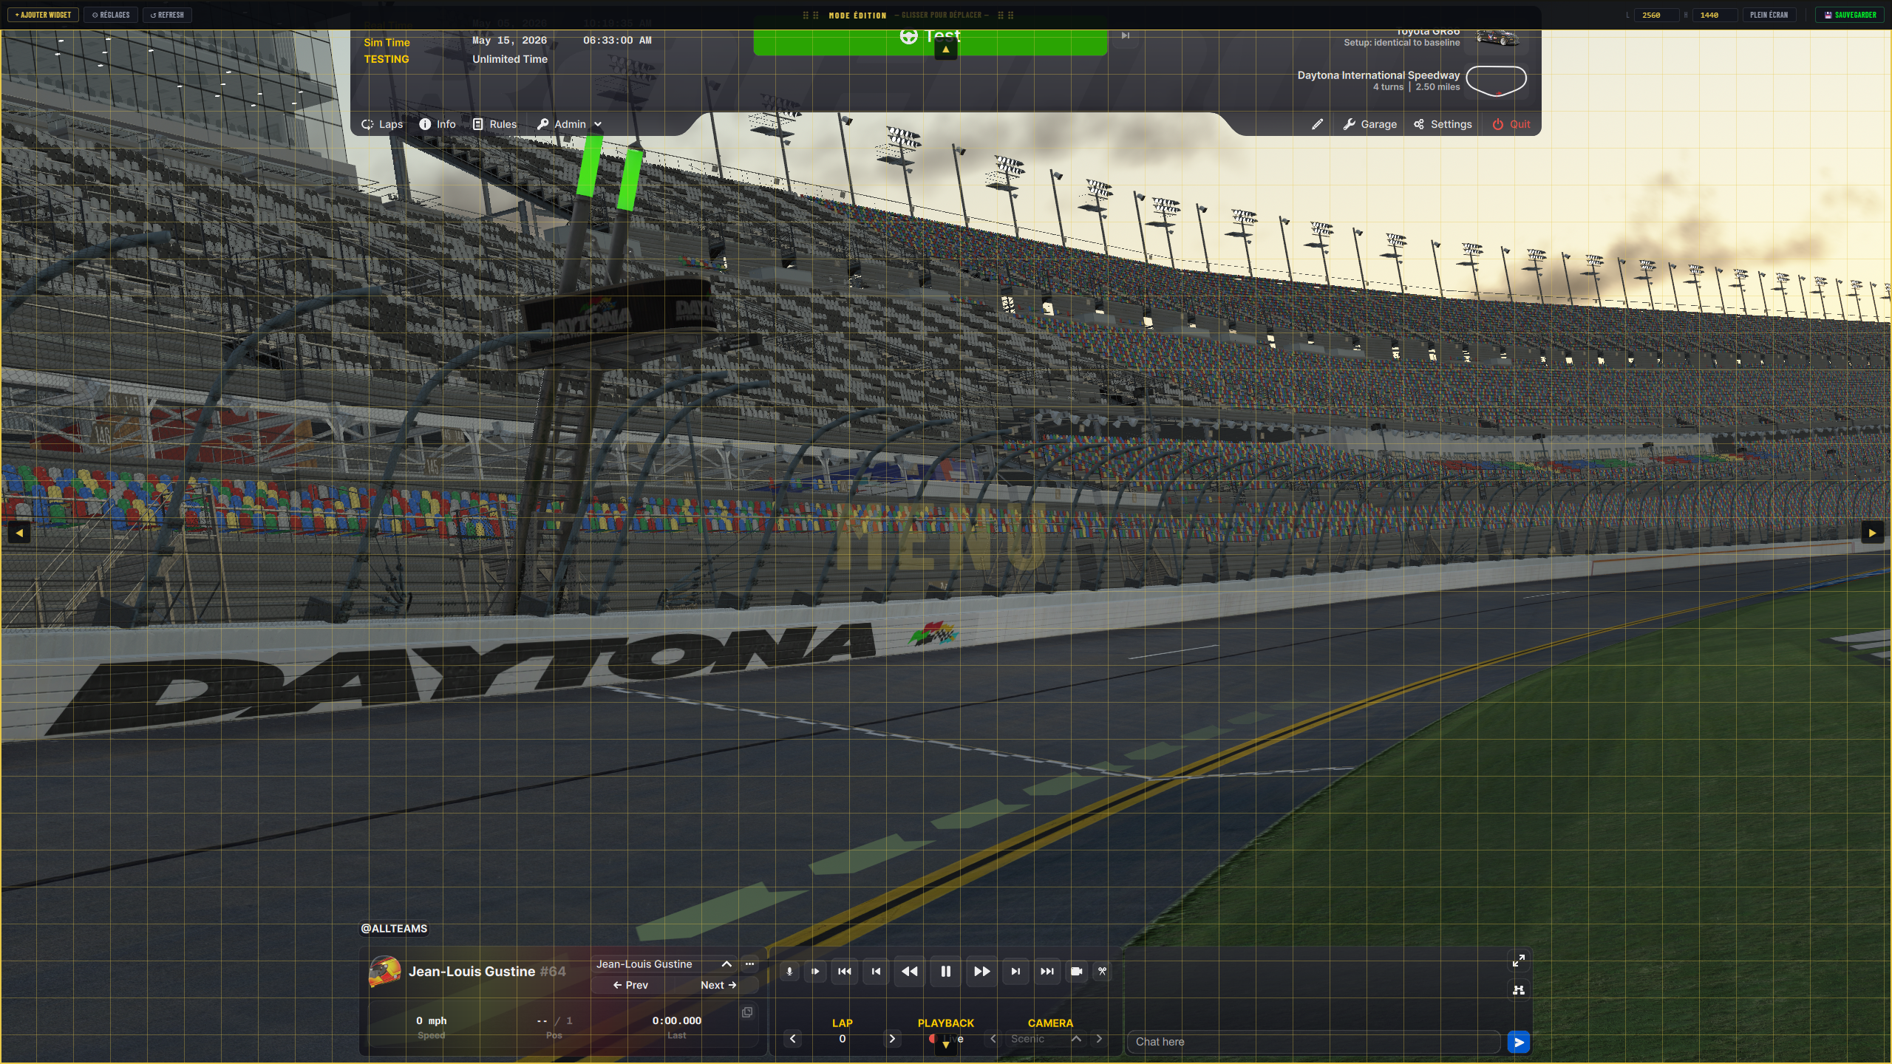1892x1064 pixels.
Task: Click the Plein Écran button
Action: [x=1769, y=15]
